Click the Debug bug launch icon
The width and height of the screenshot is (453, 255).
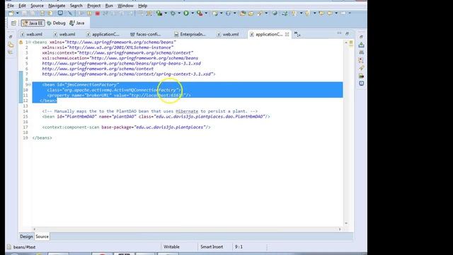point(173,13)
